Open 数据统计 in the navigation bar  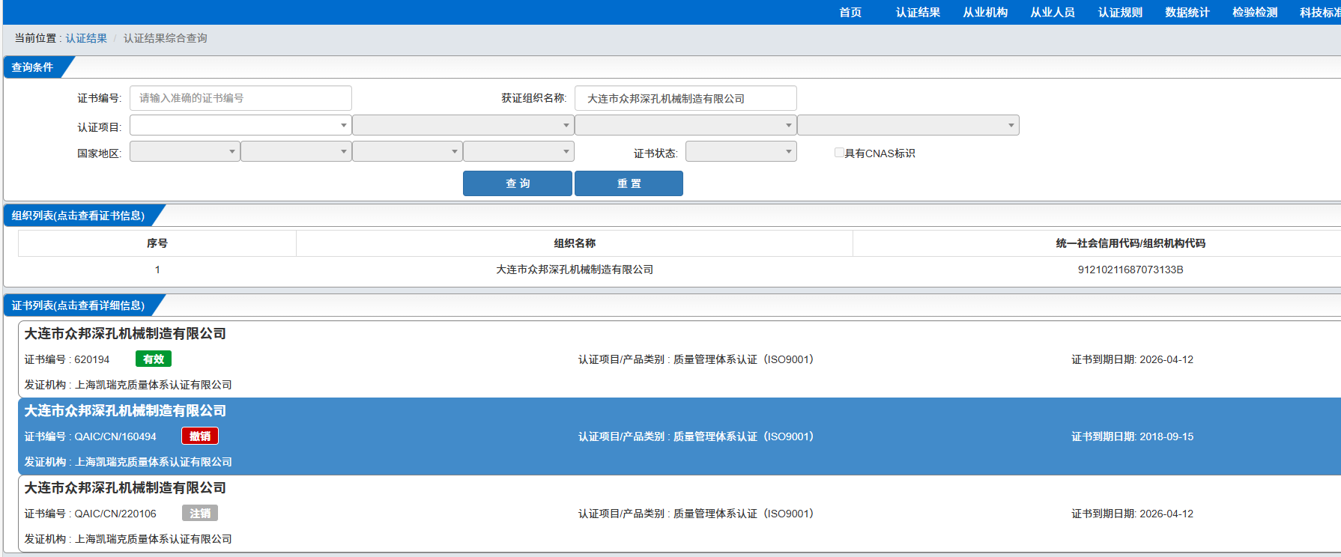pyautogui.click(x=1187, y=13)
